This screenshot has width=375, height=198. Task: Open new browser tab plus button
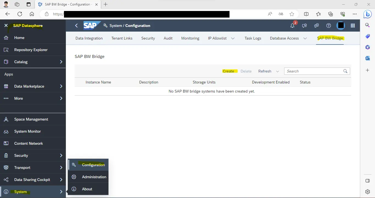click(x=105, y=4)
